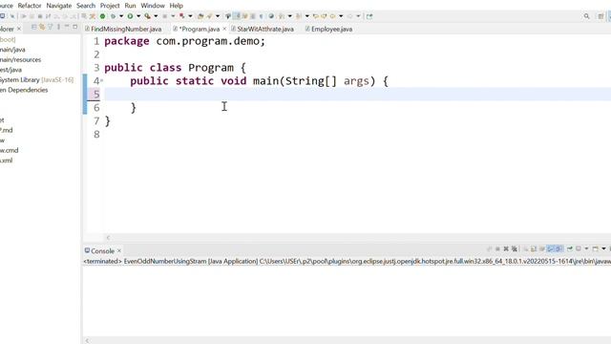611x344 pixels.
Task: Open the Run dropdown arrow next to play
Action: click(x=138, y=16)
